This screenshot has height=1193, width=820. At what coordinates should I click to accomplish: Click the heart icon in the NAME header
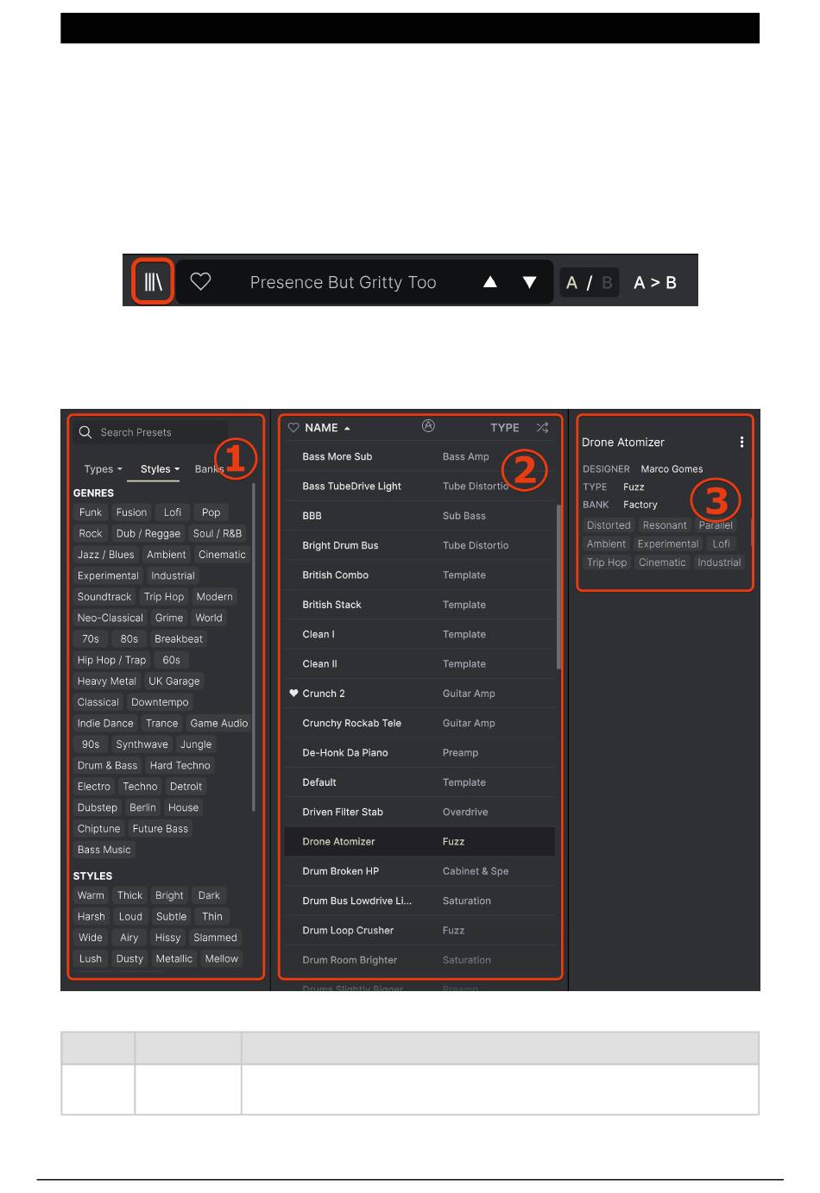coord(293,428)
